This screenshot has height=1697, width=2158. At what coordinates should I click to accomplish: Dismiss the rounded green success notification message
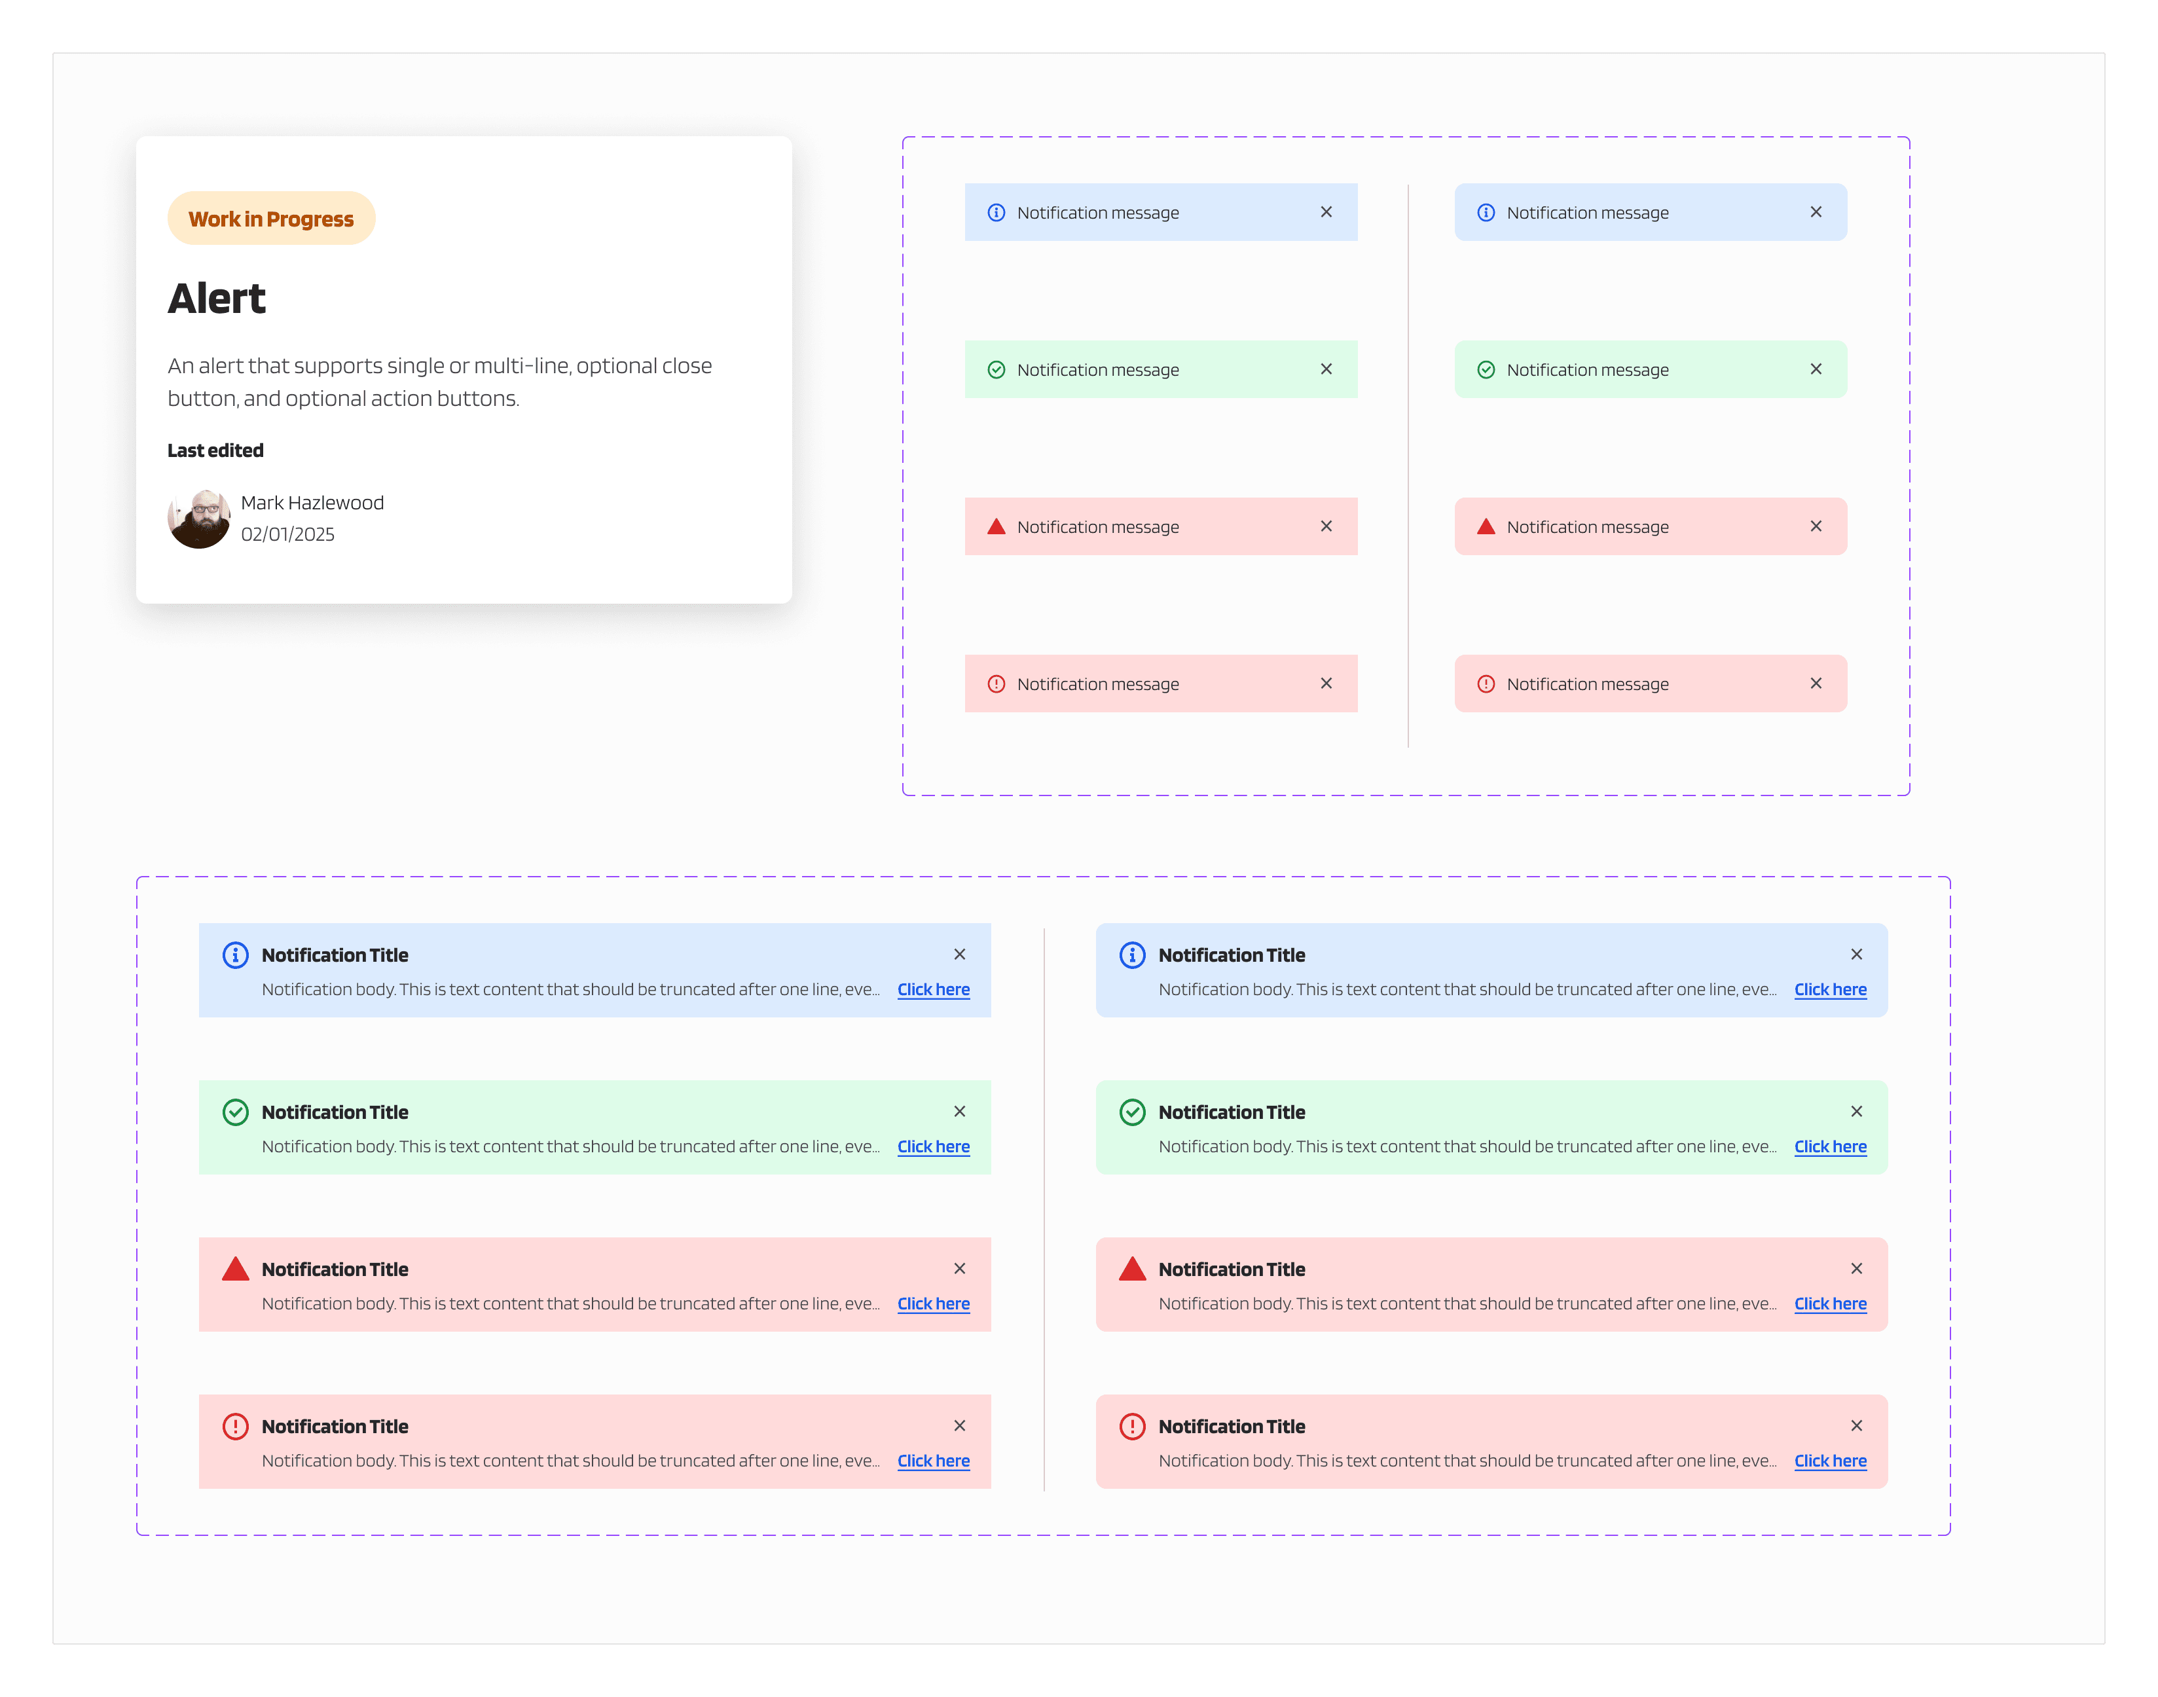tap(1815, 369)
